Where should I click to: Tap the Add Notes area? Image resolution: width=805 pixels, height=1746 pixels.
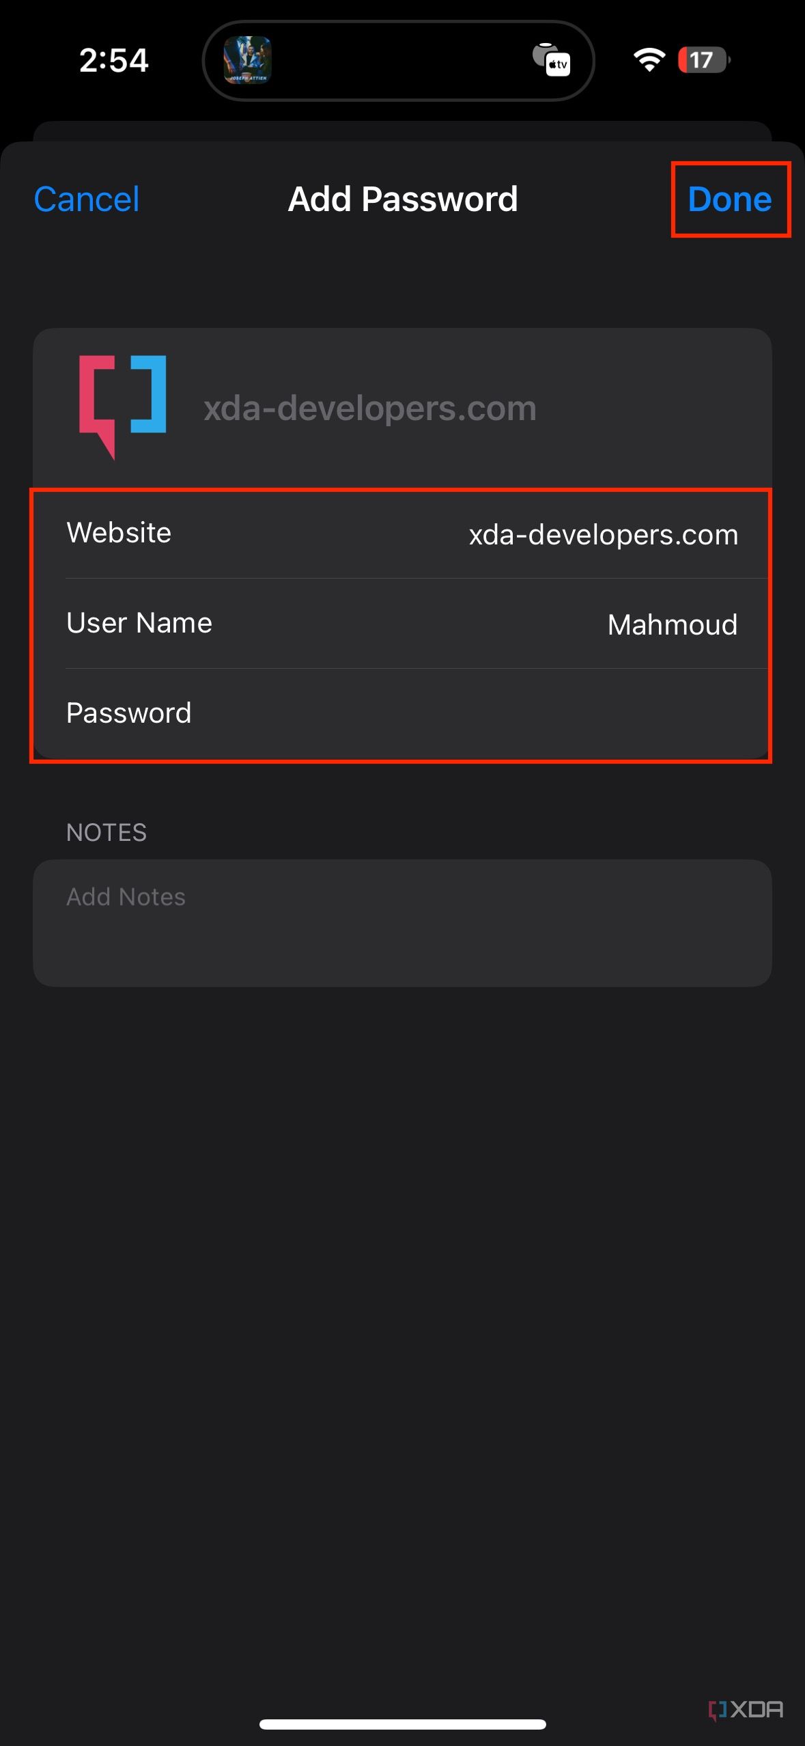click(x=403, y=921)
